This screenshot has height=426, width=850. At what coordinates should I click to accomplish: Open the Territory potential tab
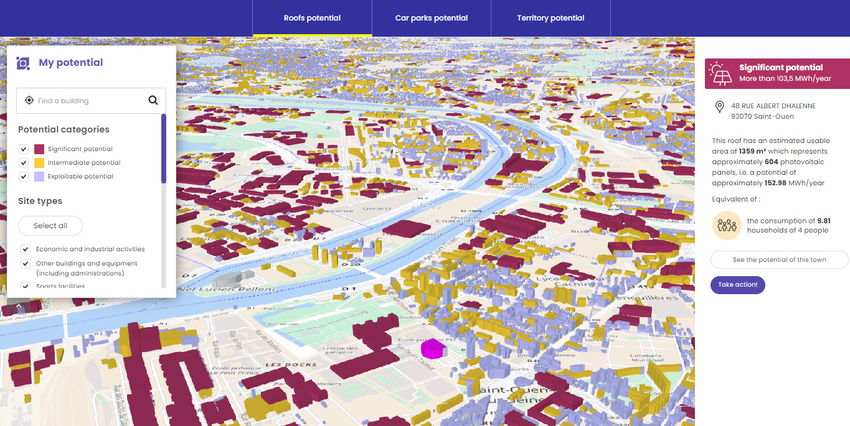click(x=550, y=18)
